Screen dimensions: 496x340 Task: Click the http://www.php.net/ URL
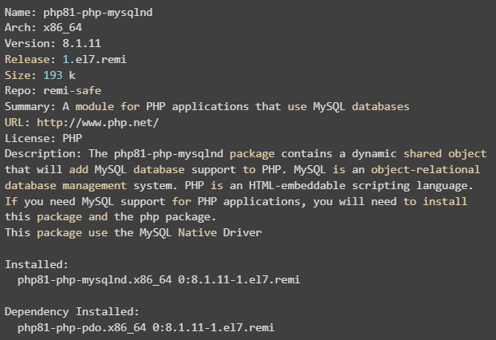[98, 122]
